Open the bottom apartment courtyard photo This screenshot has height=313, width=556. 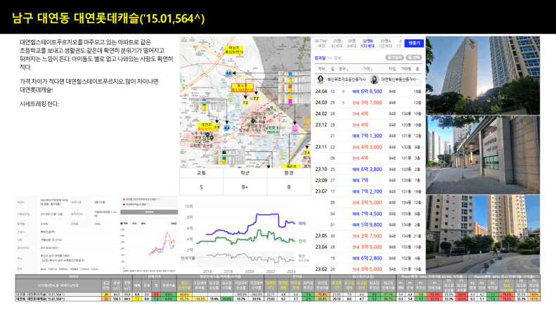[483, 234]
